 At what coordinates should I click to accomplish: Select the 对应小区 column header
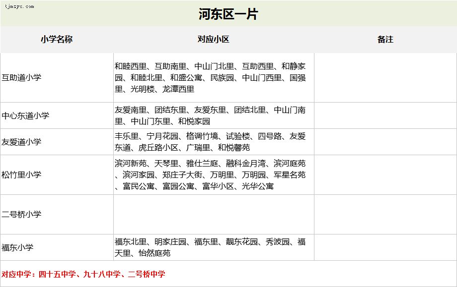214,39
